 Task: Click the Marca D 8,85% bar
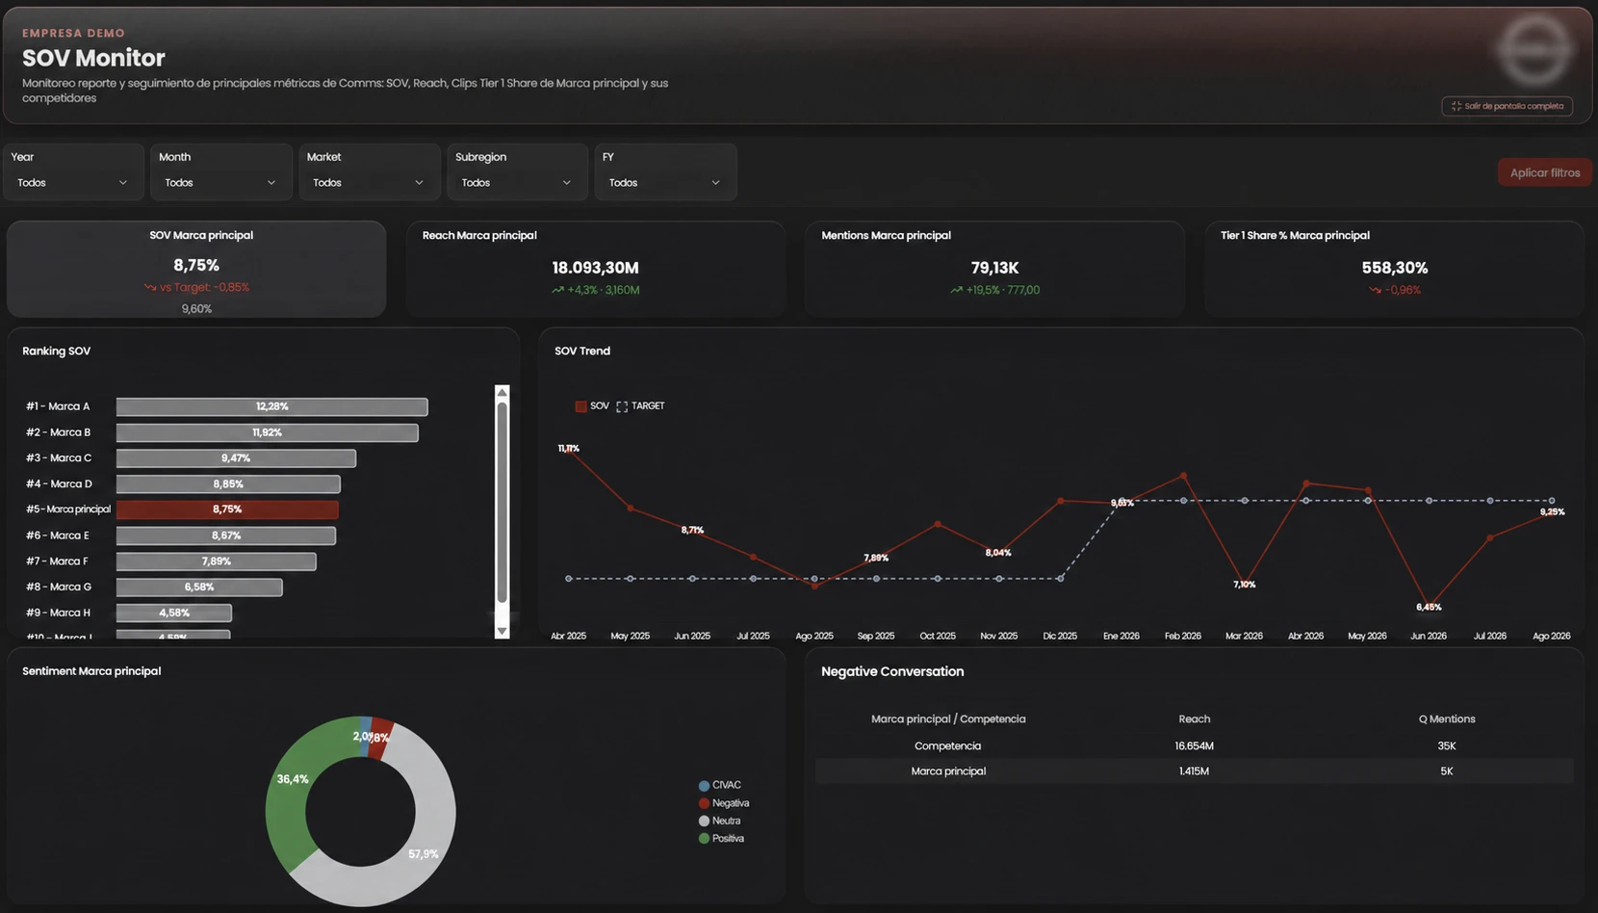coord(228,483)
